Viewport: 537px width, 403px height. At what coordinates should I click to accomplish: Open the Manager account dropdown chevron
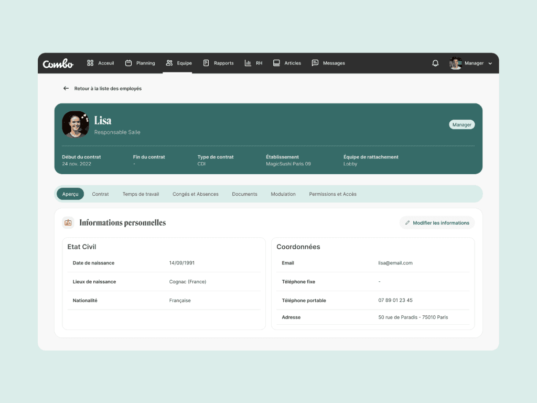pos(490,63)
